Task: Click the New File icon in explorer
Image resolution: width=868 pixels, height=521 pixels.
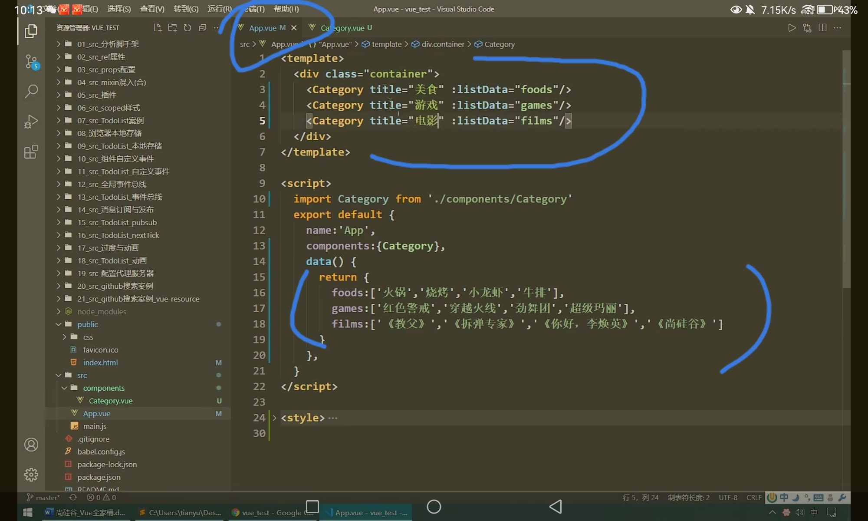Action: tap(157, 28)
